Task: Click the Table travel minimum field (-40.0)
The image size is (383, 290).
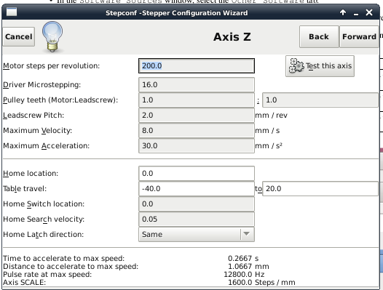Action: [x=197, y=188]
